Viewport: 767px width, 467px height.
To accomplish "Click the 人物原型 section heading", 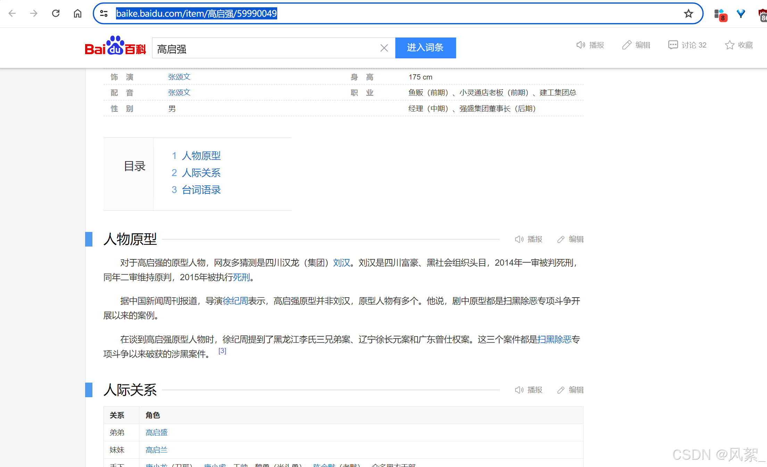I will (x=130, y=239).
